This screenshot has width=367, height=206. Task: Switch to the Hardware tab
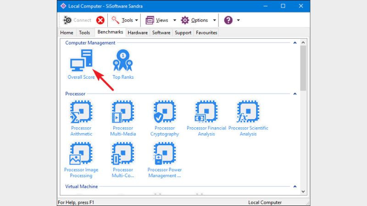(x=138, y=33)
